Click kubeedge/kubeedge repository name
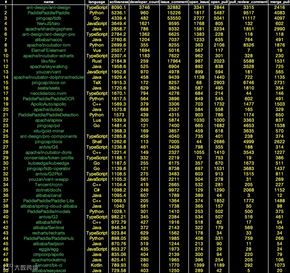The width and height of the screenshot is (290, 273). [x=49, y=163]
